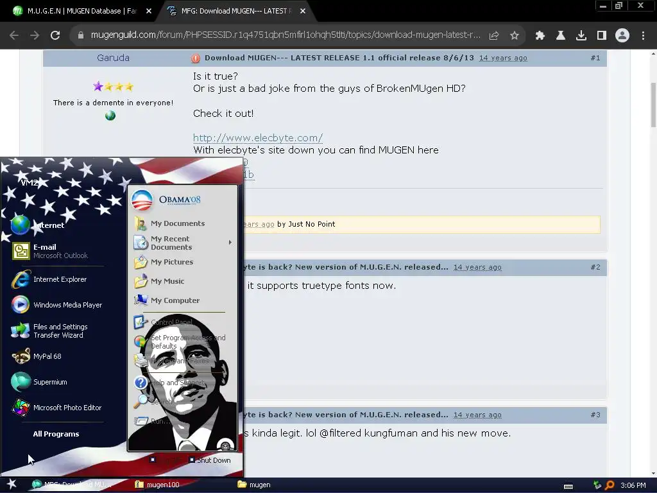The image size is (657, 493).
Task: Close the MUGEN Database tab
Action: [x=149, y=12]
